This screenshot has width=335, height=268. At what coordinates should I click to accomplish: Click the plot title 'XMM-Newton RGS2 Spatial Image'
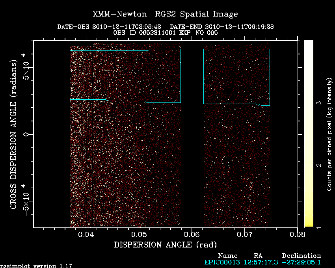pos(165,14)
